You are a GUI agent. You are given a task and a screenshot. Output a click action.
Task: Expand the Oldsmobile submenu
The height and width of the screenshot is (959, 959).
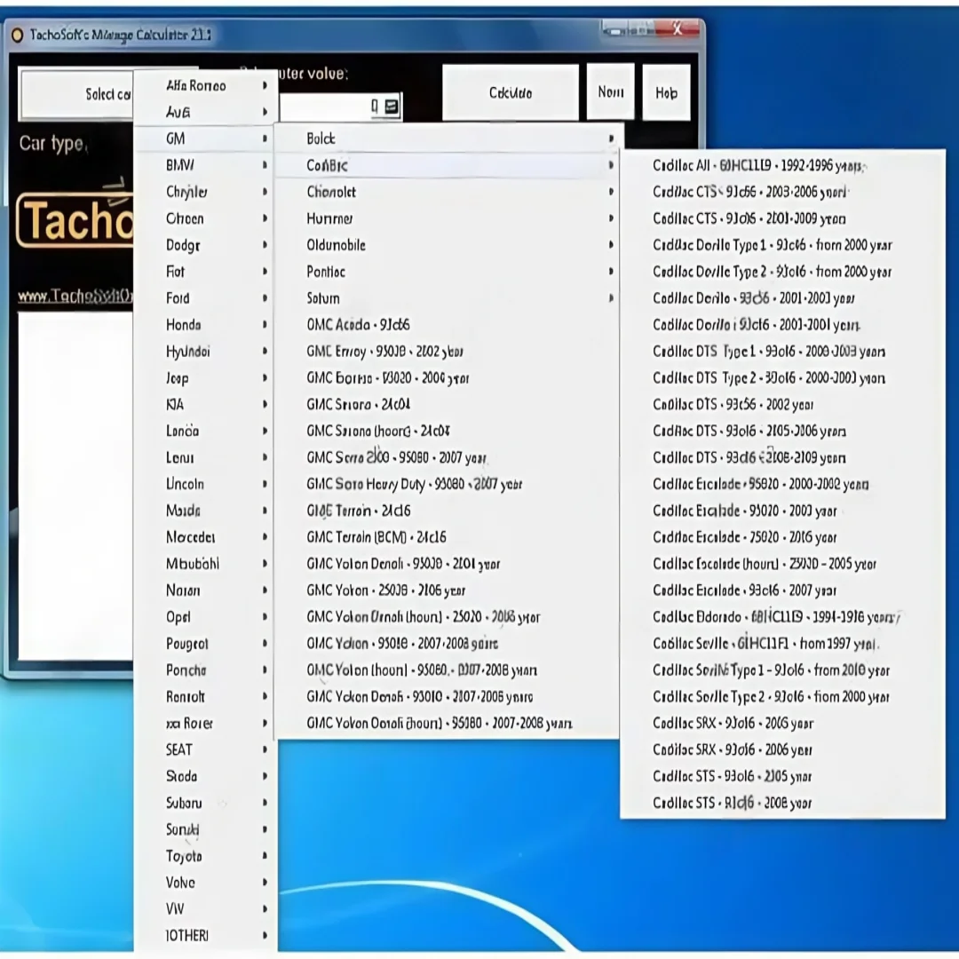click(447, 245)
